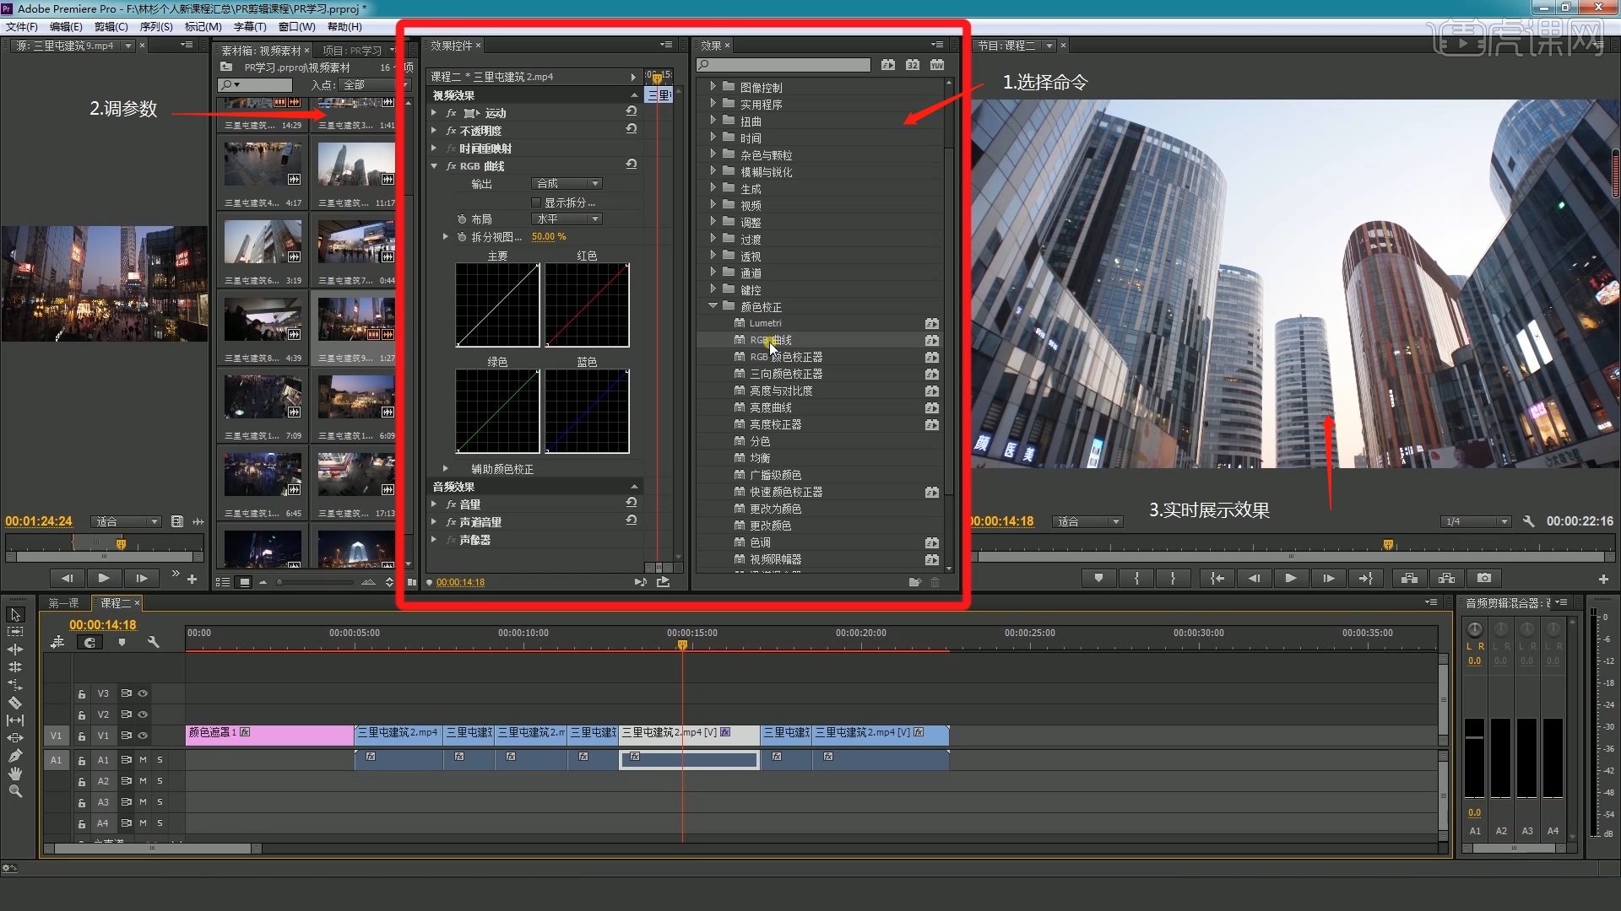1621x911 pixels.
Task: Select the Ripple Edit tool
Action: coord(15,650)
